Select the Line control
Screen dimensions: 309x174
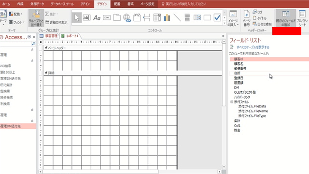pos(177,17)
